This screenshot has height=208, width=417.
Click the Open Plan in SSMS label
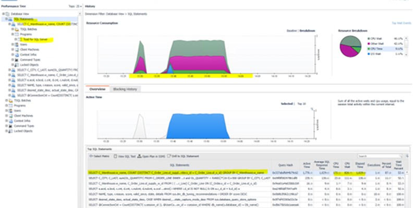coord(153,157)
